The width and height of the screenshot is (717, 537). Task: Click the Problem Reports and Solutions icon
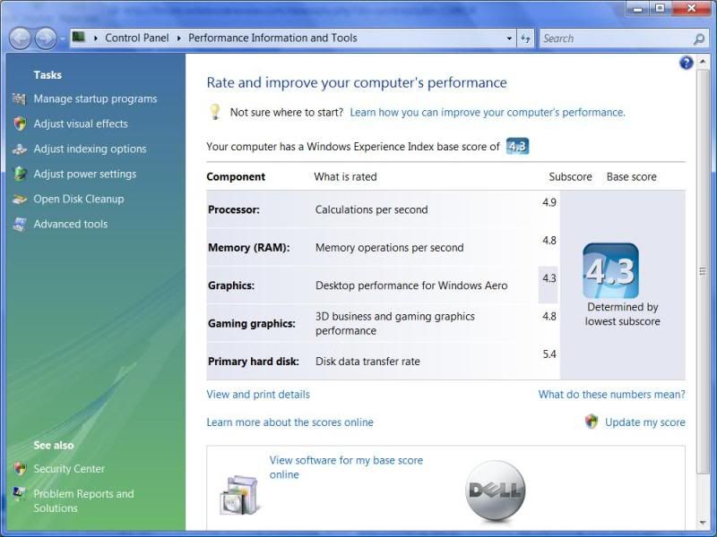click(19, 494)
